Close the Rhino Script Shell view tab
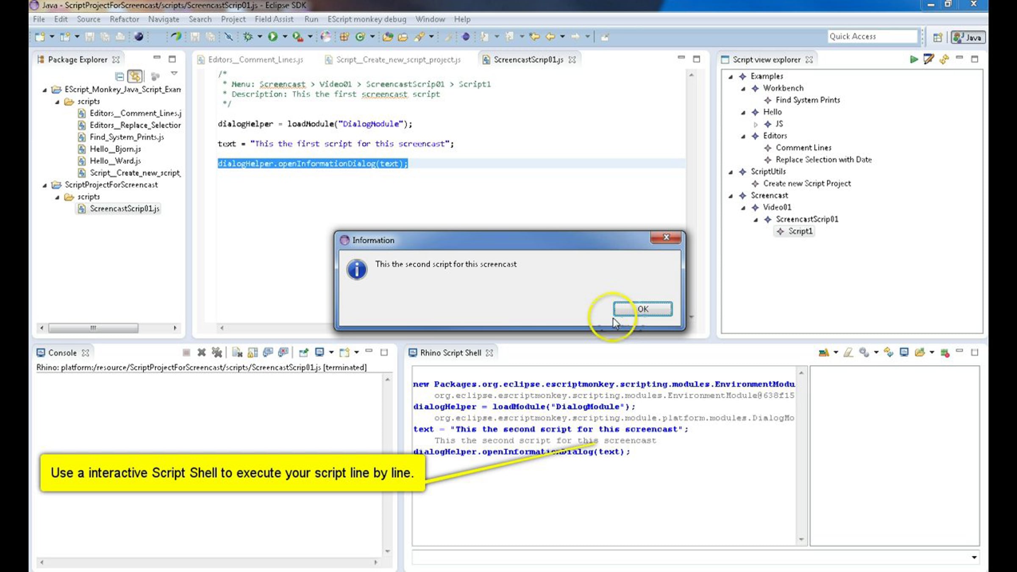 (x=489, y=353)
